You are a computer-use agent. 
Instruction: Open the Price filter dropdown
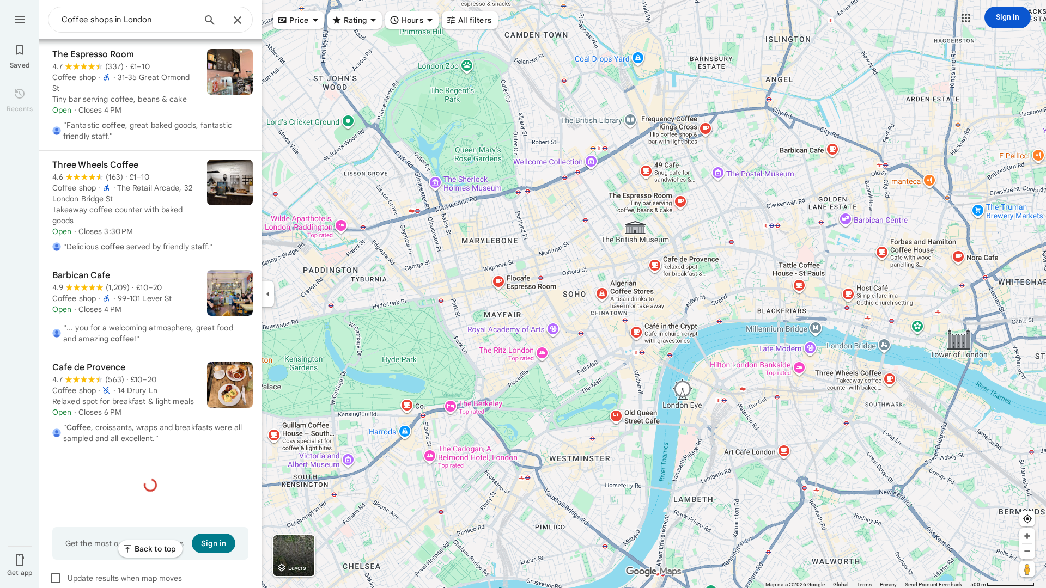299,20
